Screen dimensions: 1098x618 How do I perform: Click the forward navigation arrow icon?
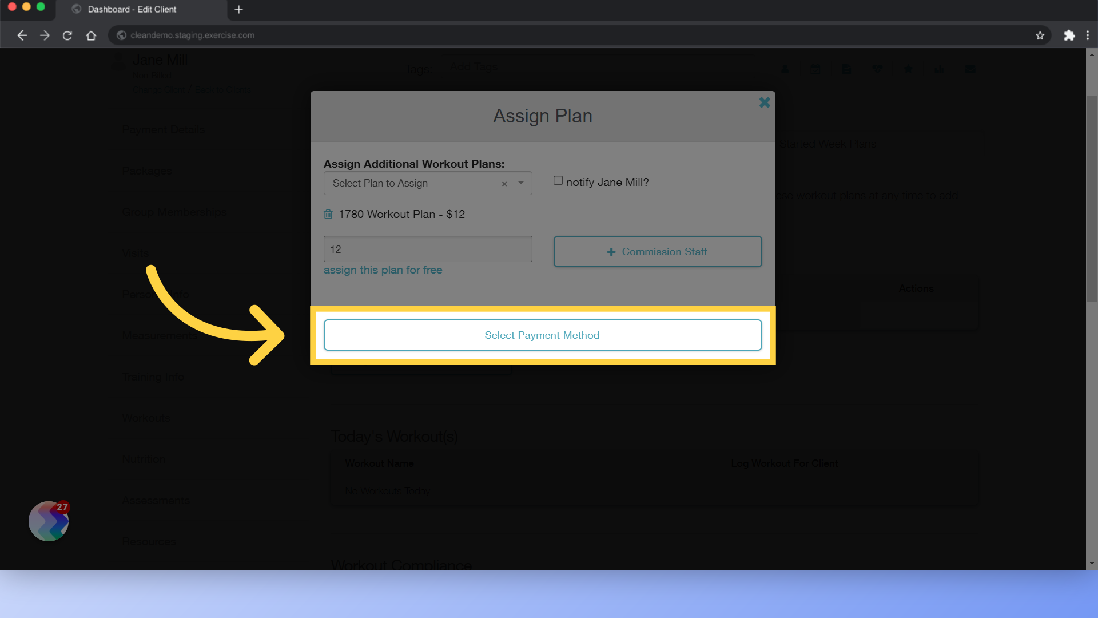point(45,35)
